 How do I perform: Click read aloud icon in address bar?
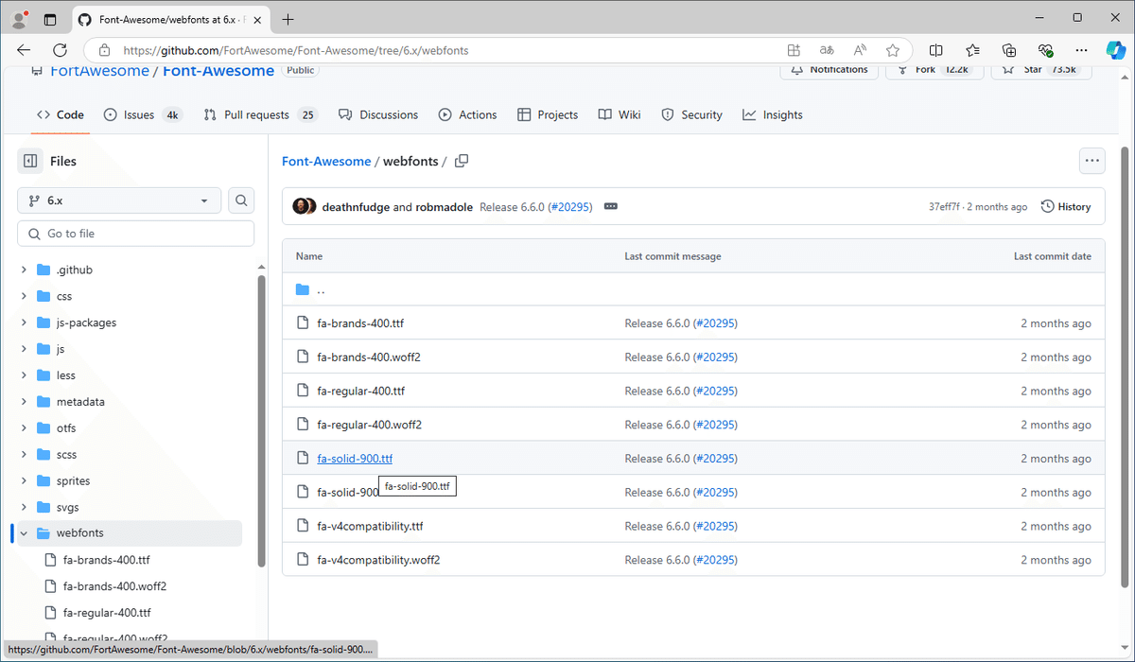click(860, 50)
